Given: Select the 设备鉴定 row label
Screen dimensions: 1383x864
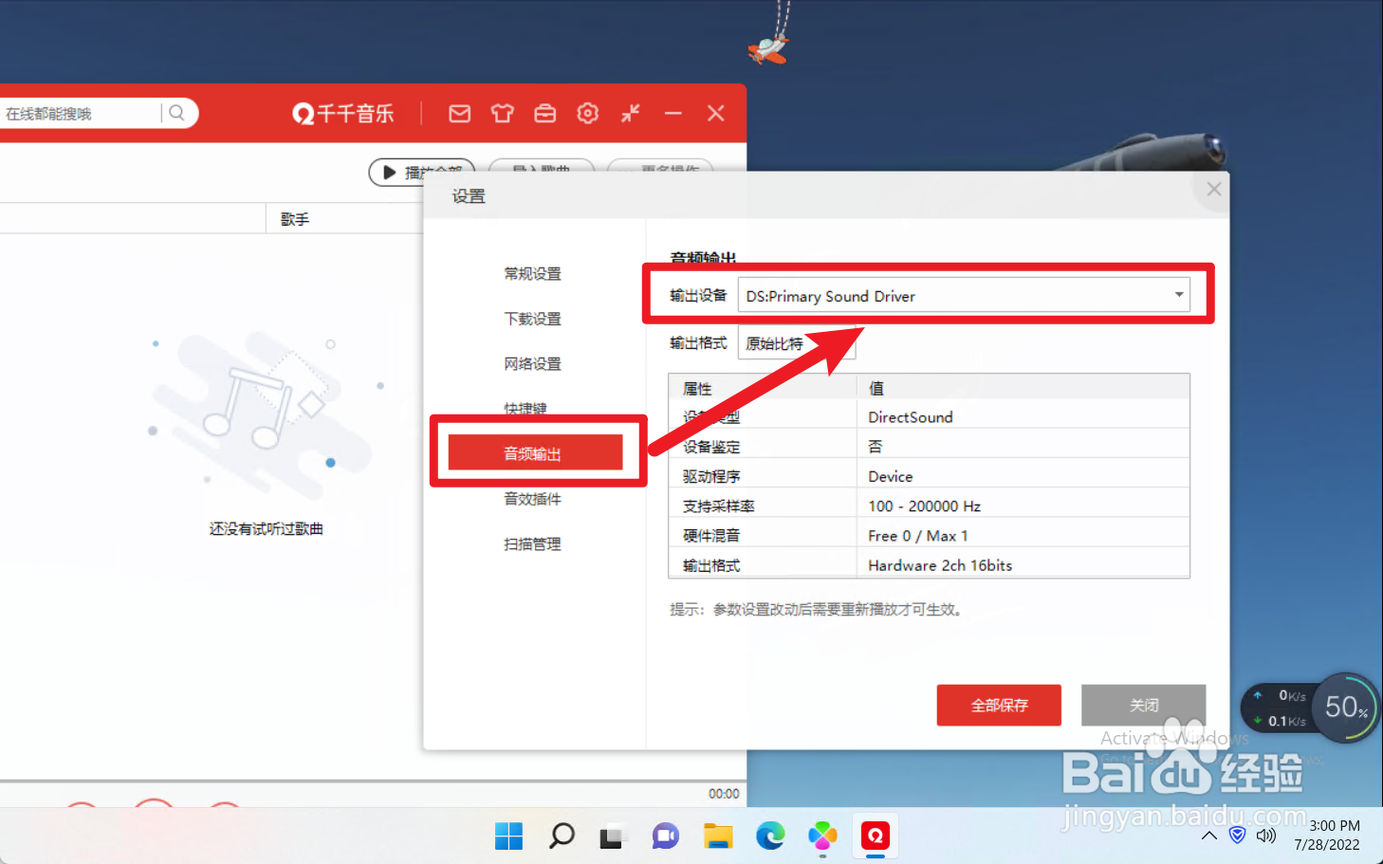Looking at the screenshot, I should tap(711, 447).
